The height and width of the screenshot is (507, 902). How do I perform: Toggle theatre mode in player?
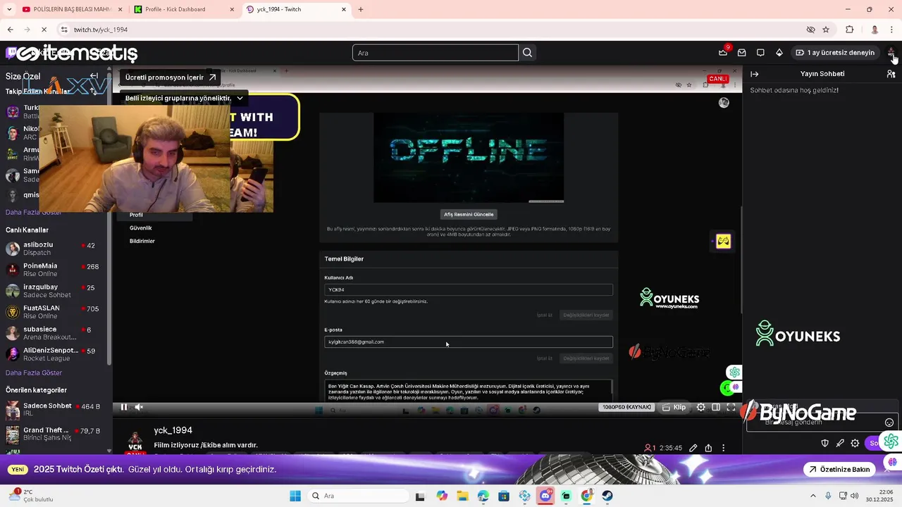coord(716,407)
